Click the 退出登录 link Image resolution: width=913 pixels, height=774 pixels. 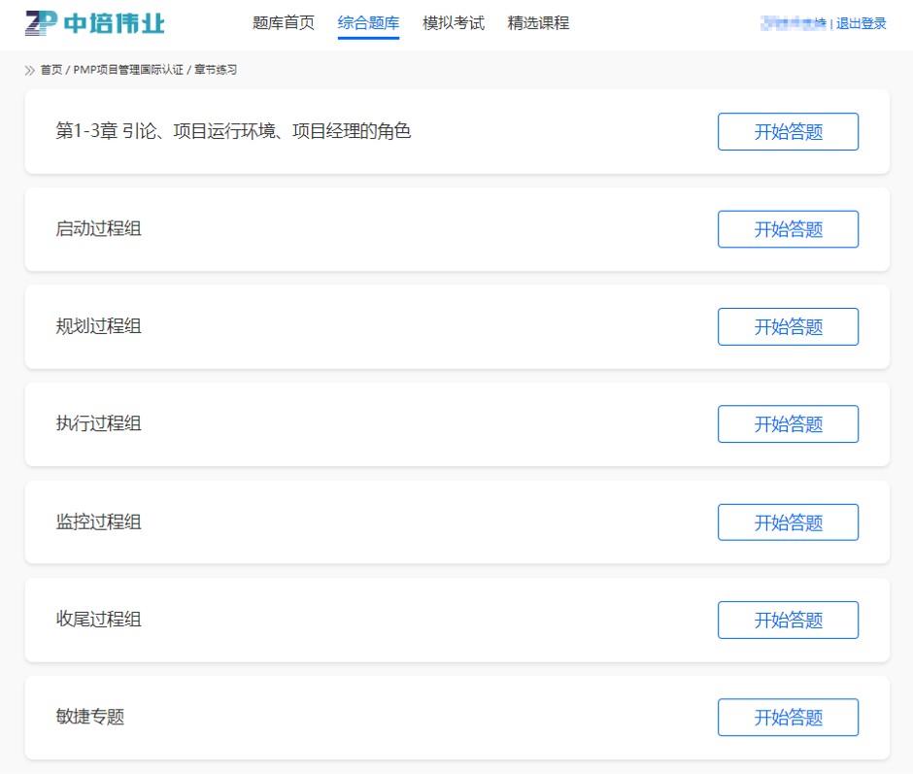pyautogui.click(x=862, y=24)
